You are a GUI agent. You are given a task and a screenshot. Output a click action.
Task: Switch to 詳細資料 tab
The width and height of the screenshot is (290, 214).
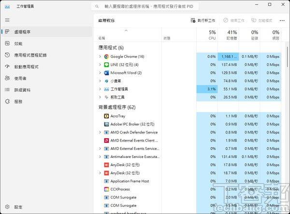[x=46, y=90]
